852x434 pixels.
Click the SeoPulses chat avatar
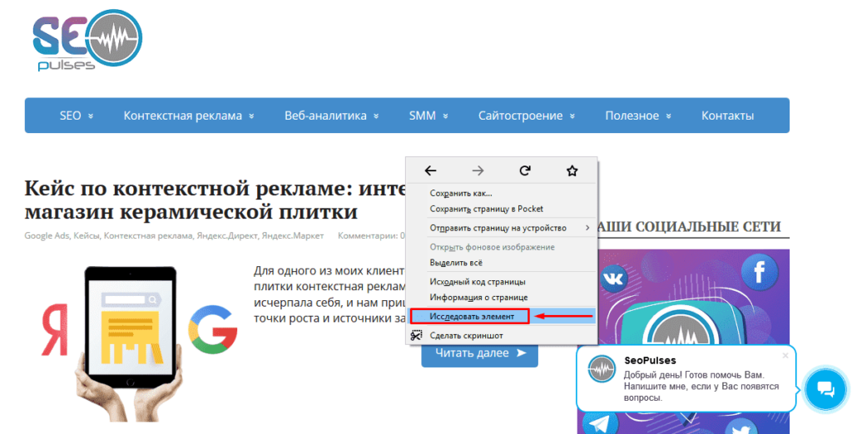point(602,369)
